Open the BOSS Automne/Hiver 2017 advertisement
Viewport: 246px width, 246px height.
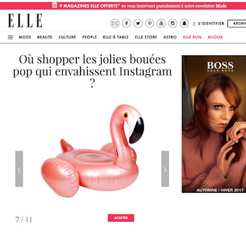point(214,124)
